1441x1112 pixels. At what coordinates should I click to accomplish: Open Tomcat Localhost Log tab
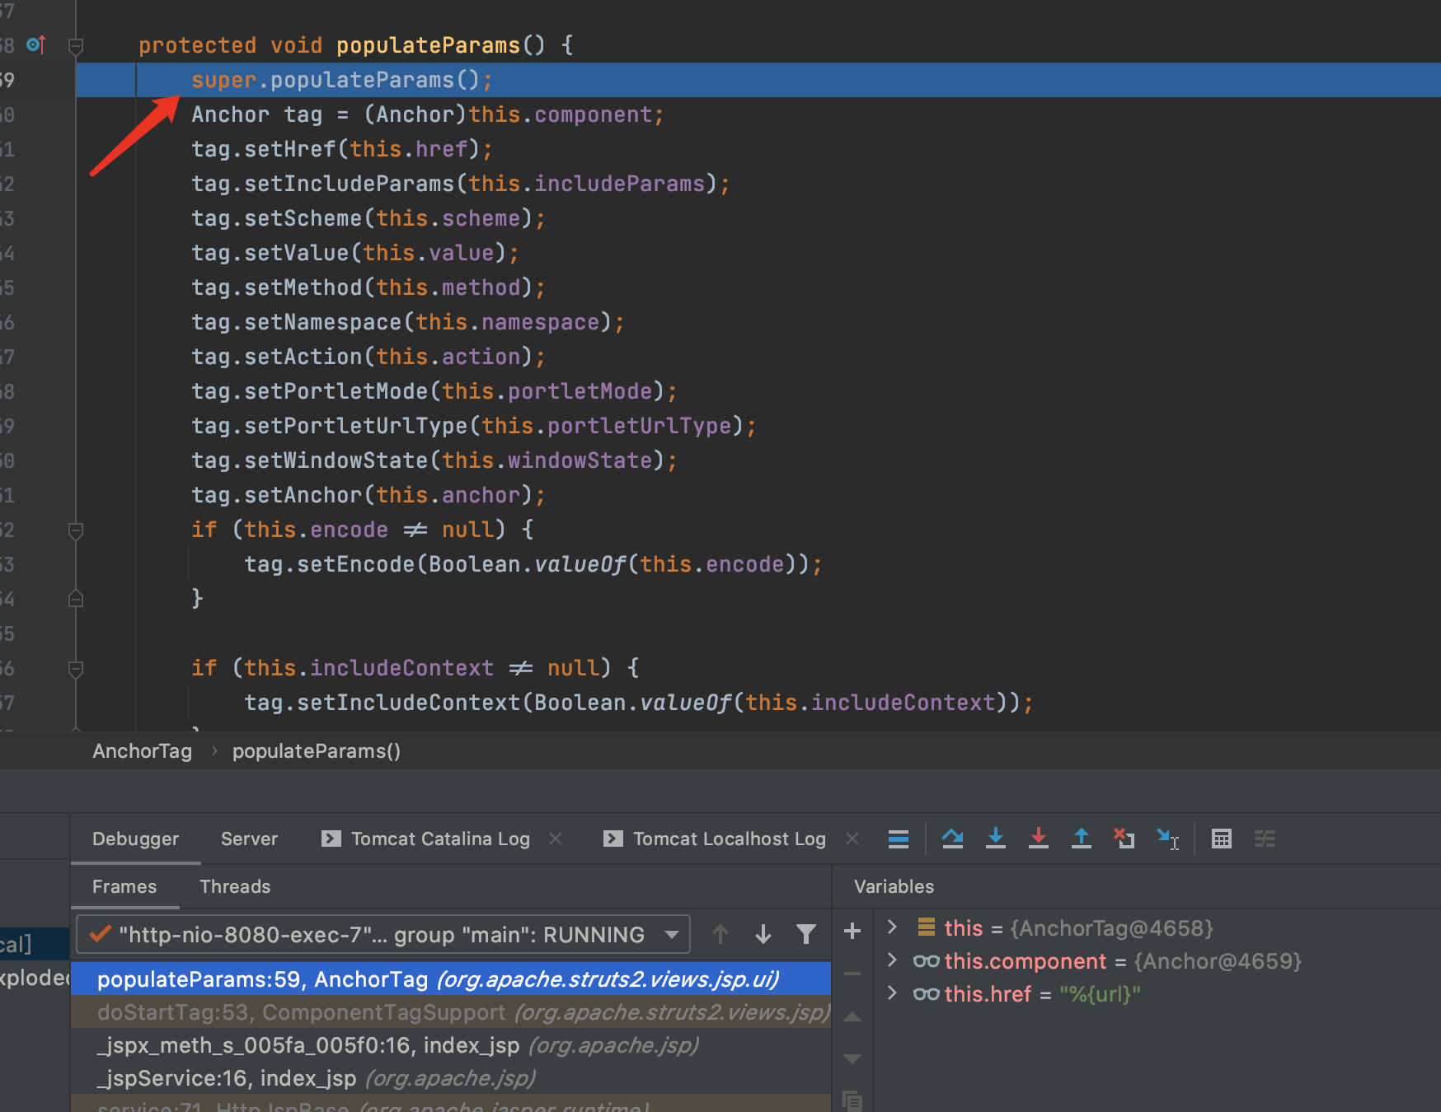tap(729, 839)
